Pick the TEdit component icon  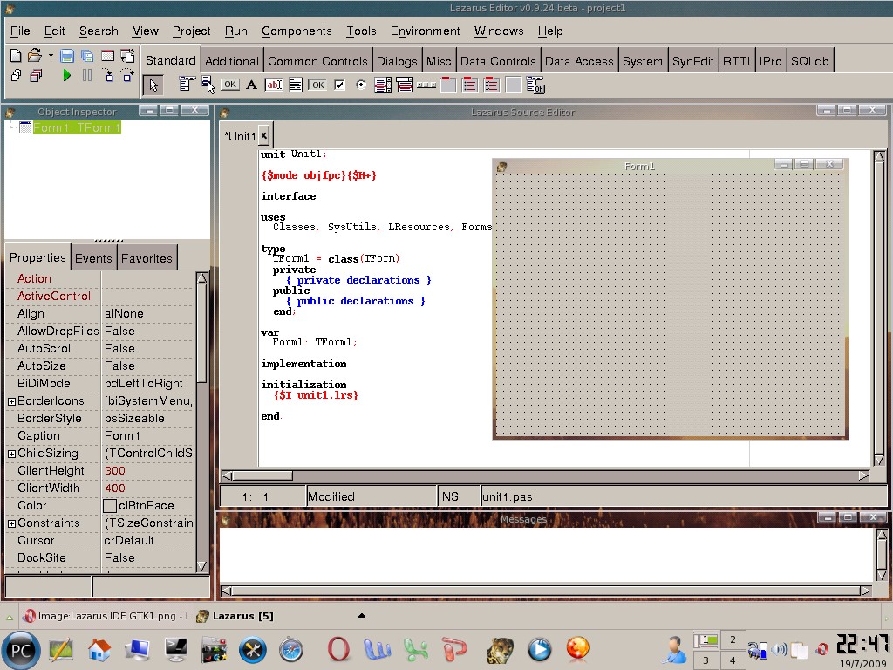click(x=274, y=85)
